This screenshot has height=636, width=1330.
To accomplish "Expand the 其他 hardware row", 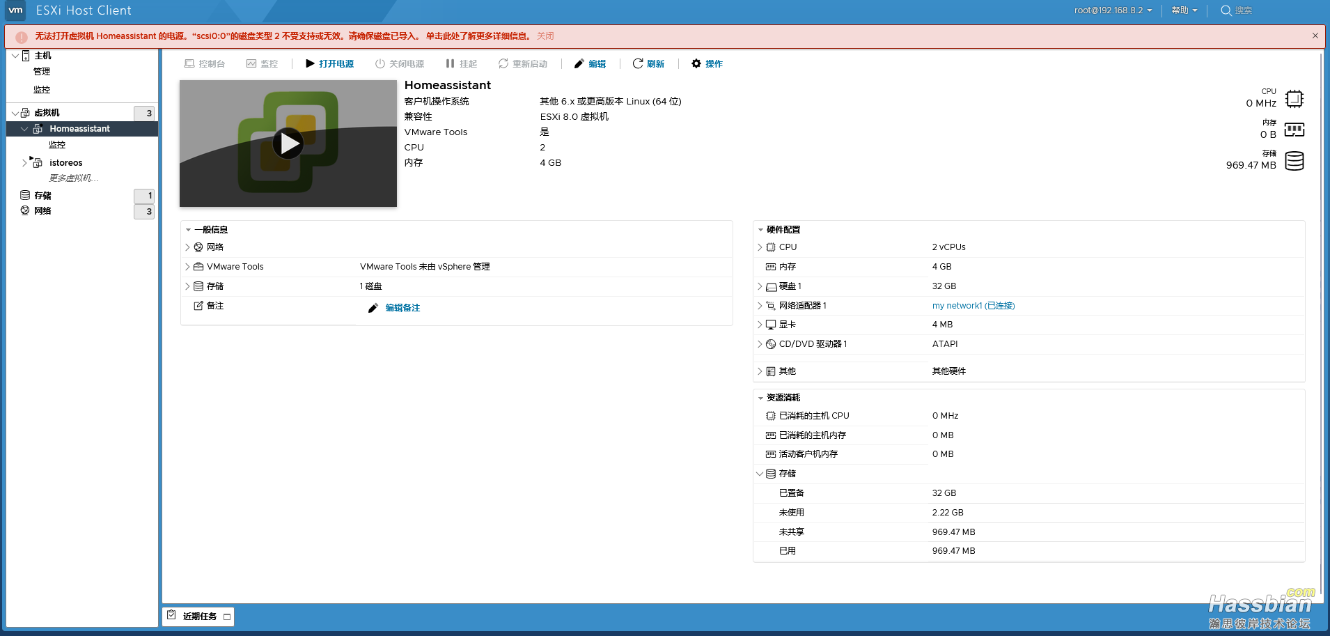I will pos(760,371).
